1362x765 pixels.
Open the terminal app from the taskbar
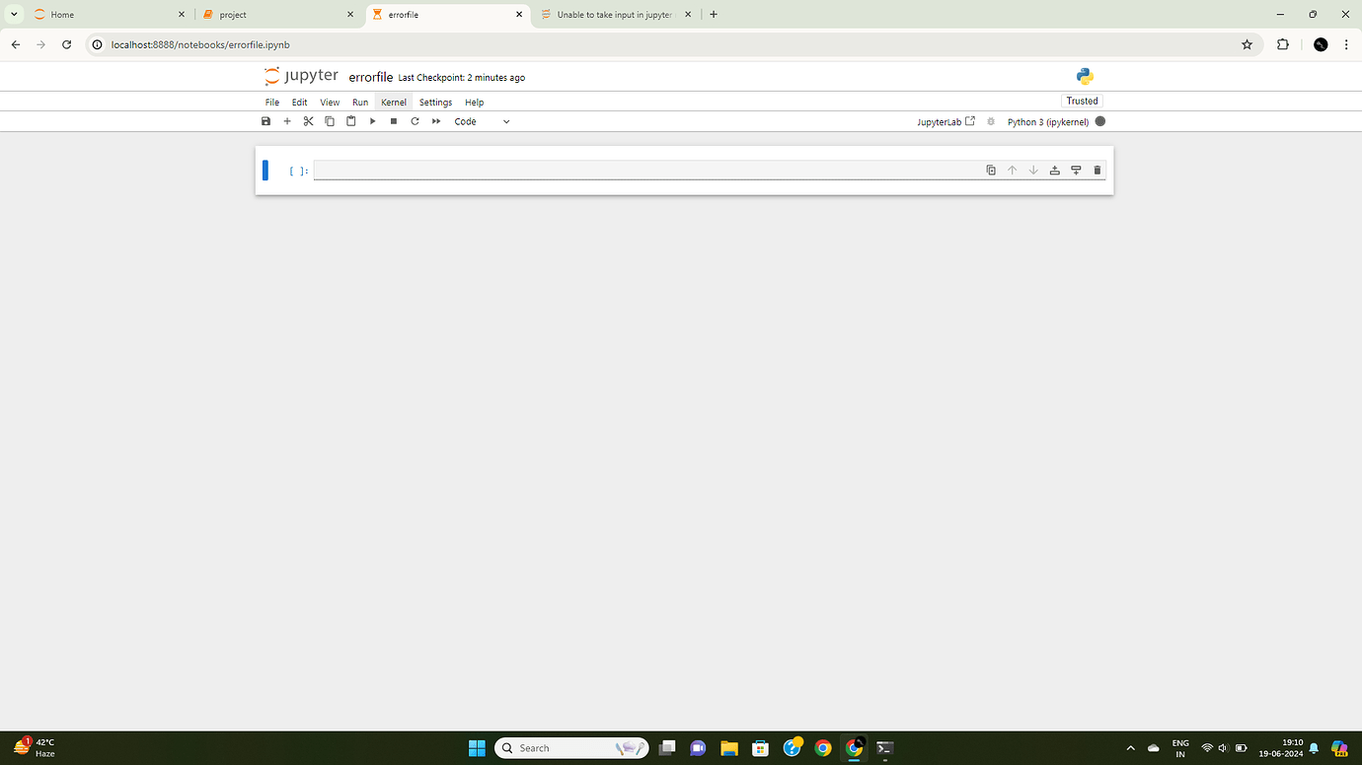point(885,747)
